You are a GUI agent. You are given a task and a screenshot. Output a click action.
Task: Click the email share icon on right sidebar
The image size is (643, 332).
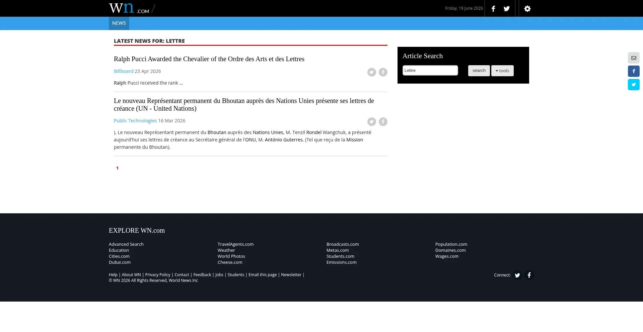(634, 58)
